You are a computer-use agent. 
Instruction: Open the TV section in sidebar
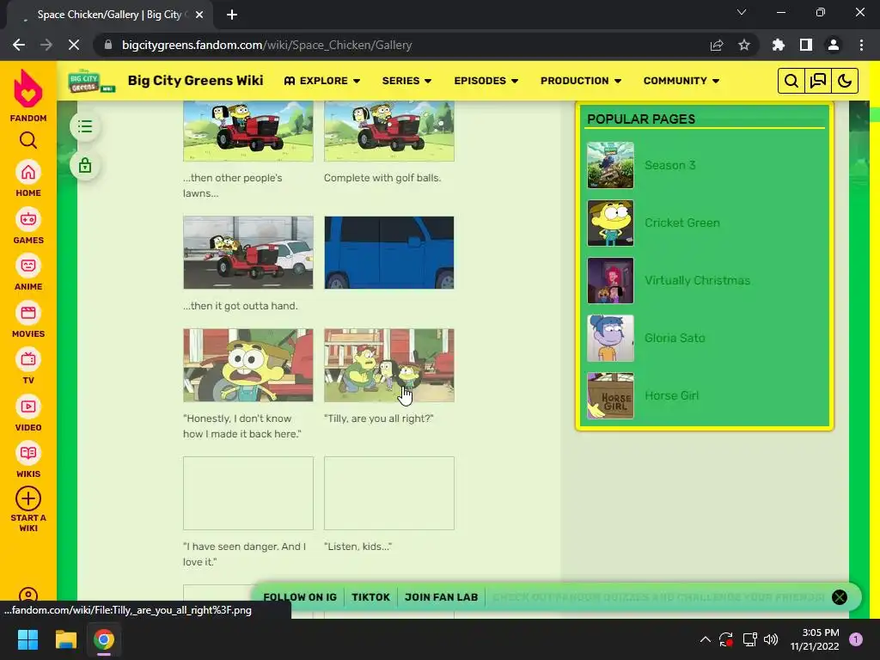[28, 366]
